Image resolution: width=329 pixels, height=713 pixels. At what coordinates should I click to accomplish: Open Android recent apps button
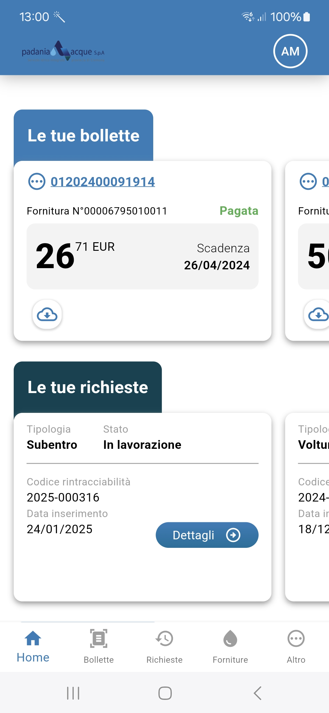(73, 693)
